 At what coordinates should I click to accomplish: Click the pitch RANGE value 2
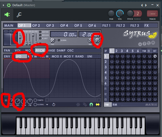[138, 13]
